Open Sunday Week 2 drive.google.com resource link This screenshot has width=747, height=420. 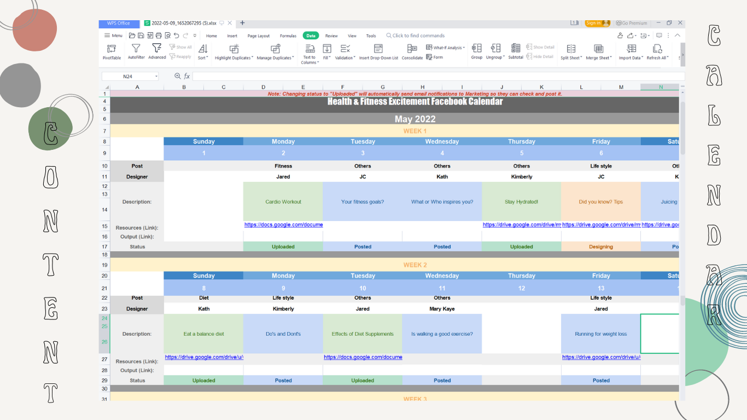point(204,357)
